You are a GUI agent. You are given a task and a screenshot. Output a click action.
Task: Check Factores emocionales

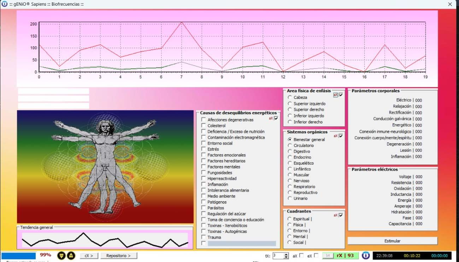pos(204,155)
